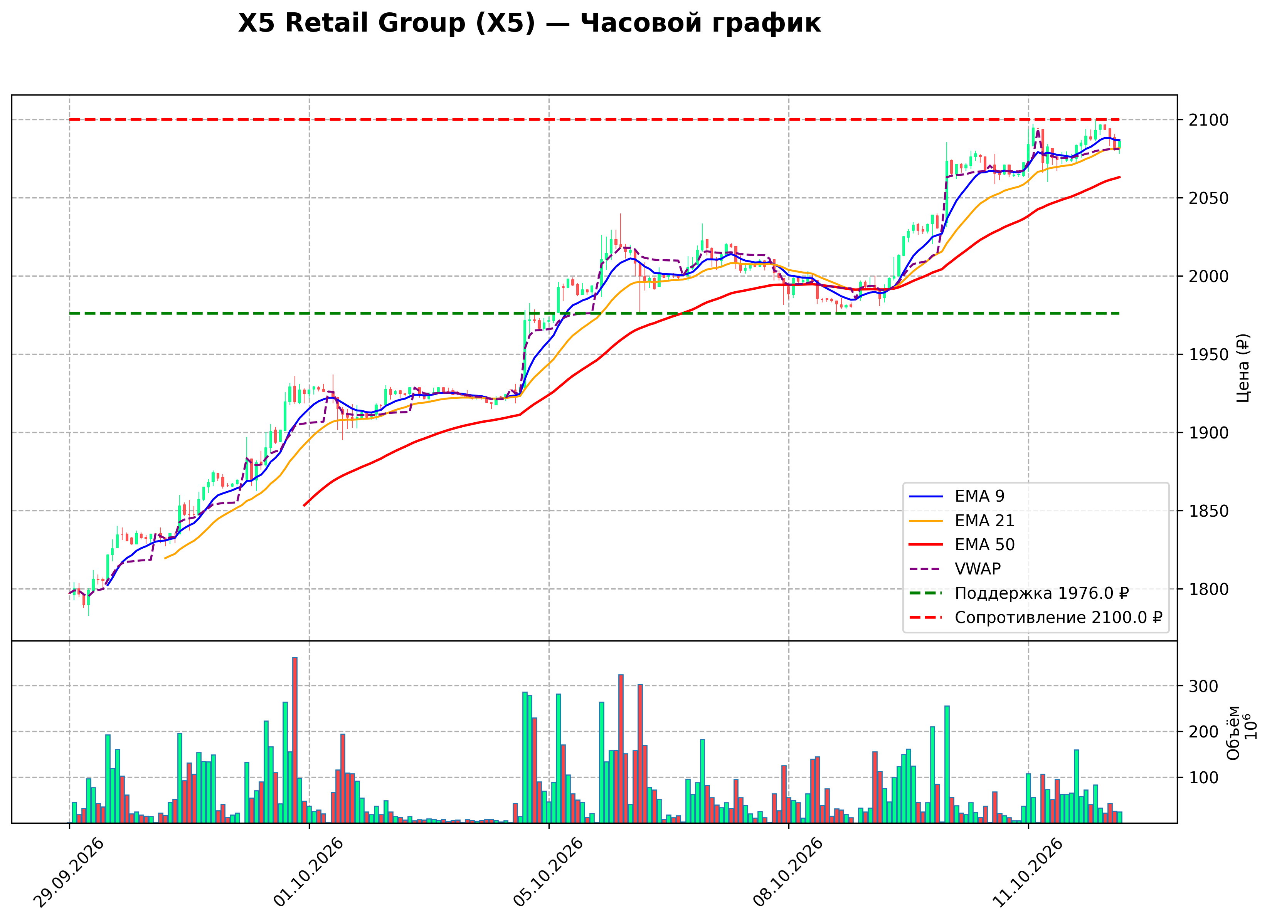Click the date label 08.10.2026
Screen dimensions: 1272x922
tap(787, 873)
